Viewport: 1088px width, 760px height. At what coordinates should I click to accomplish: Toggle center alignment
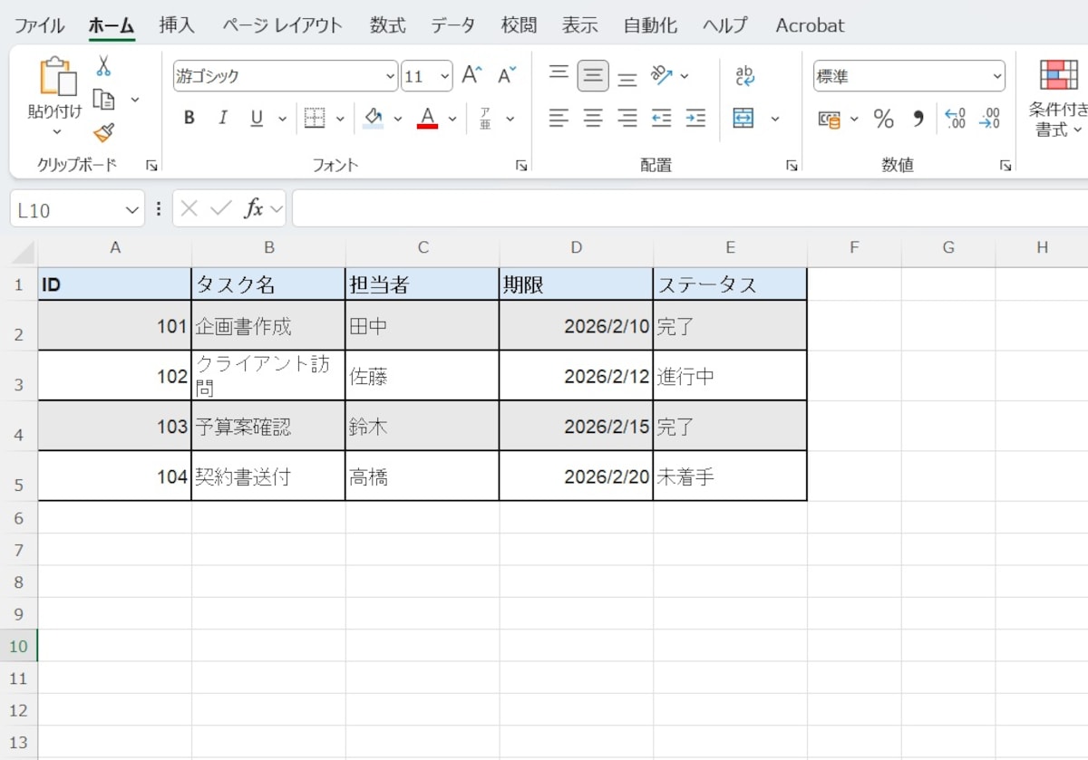pyautogui.click(x=592, y=118)
